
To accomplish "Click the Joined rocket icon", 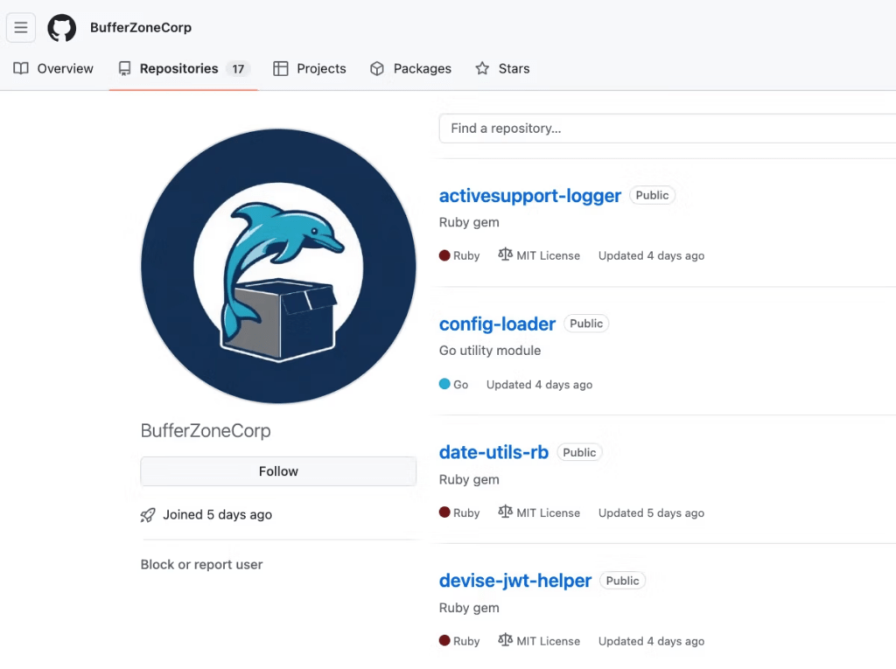I will point(148,515).
